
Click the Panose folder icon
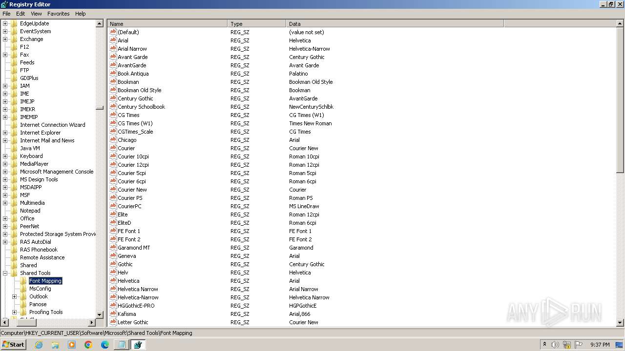click(x=23, y=304)
